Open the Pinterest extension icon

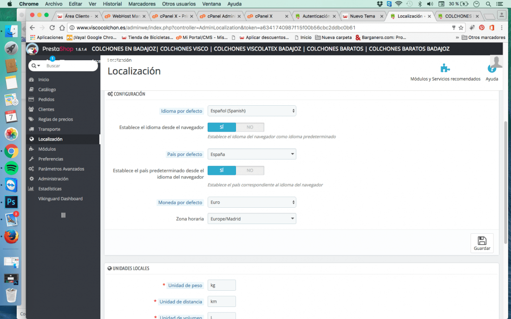tap(482, 28)
